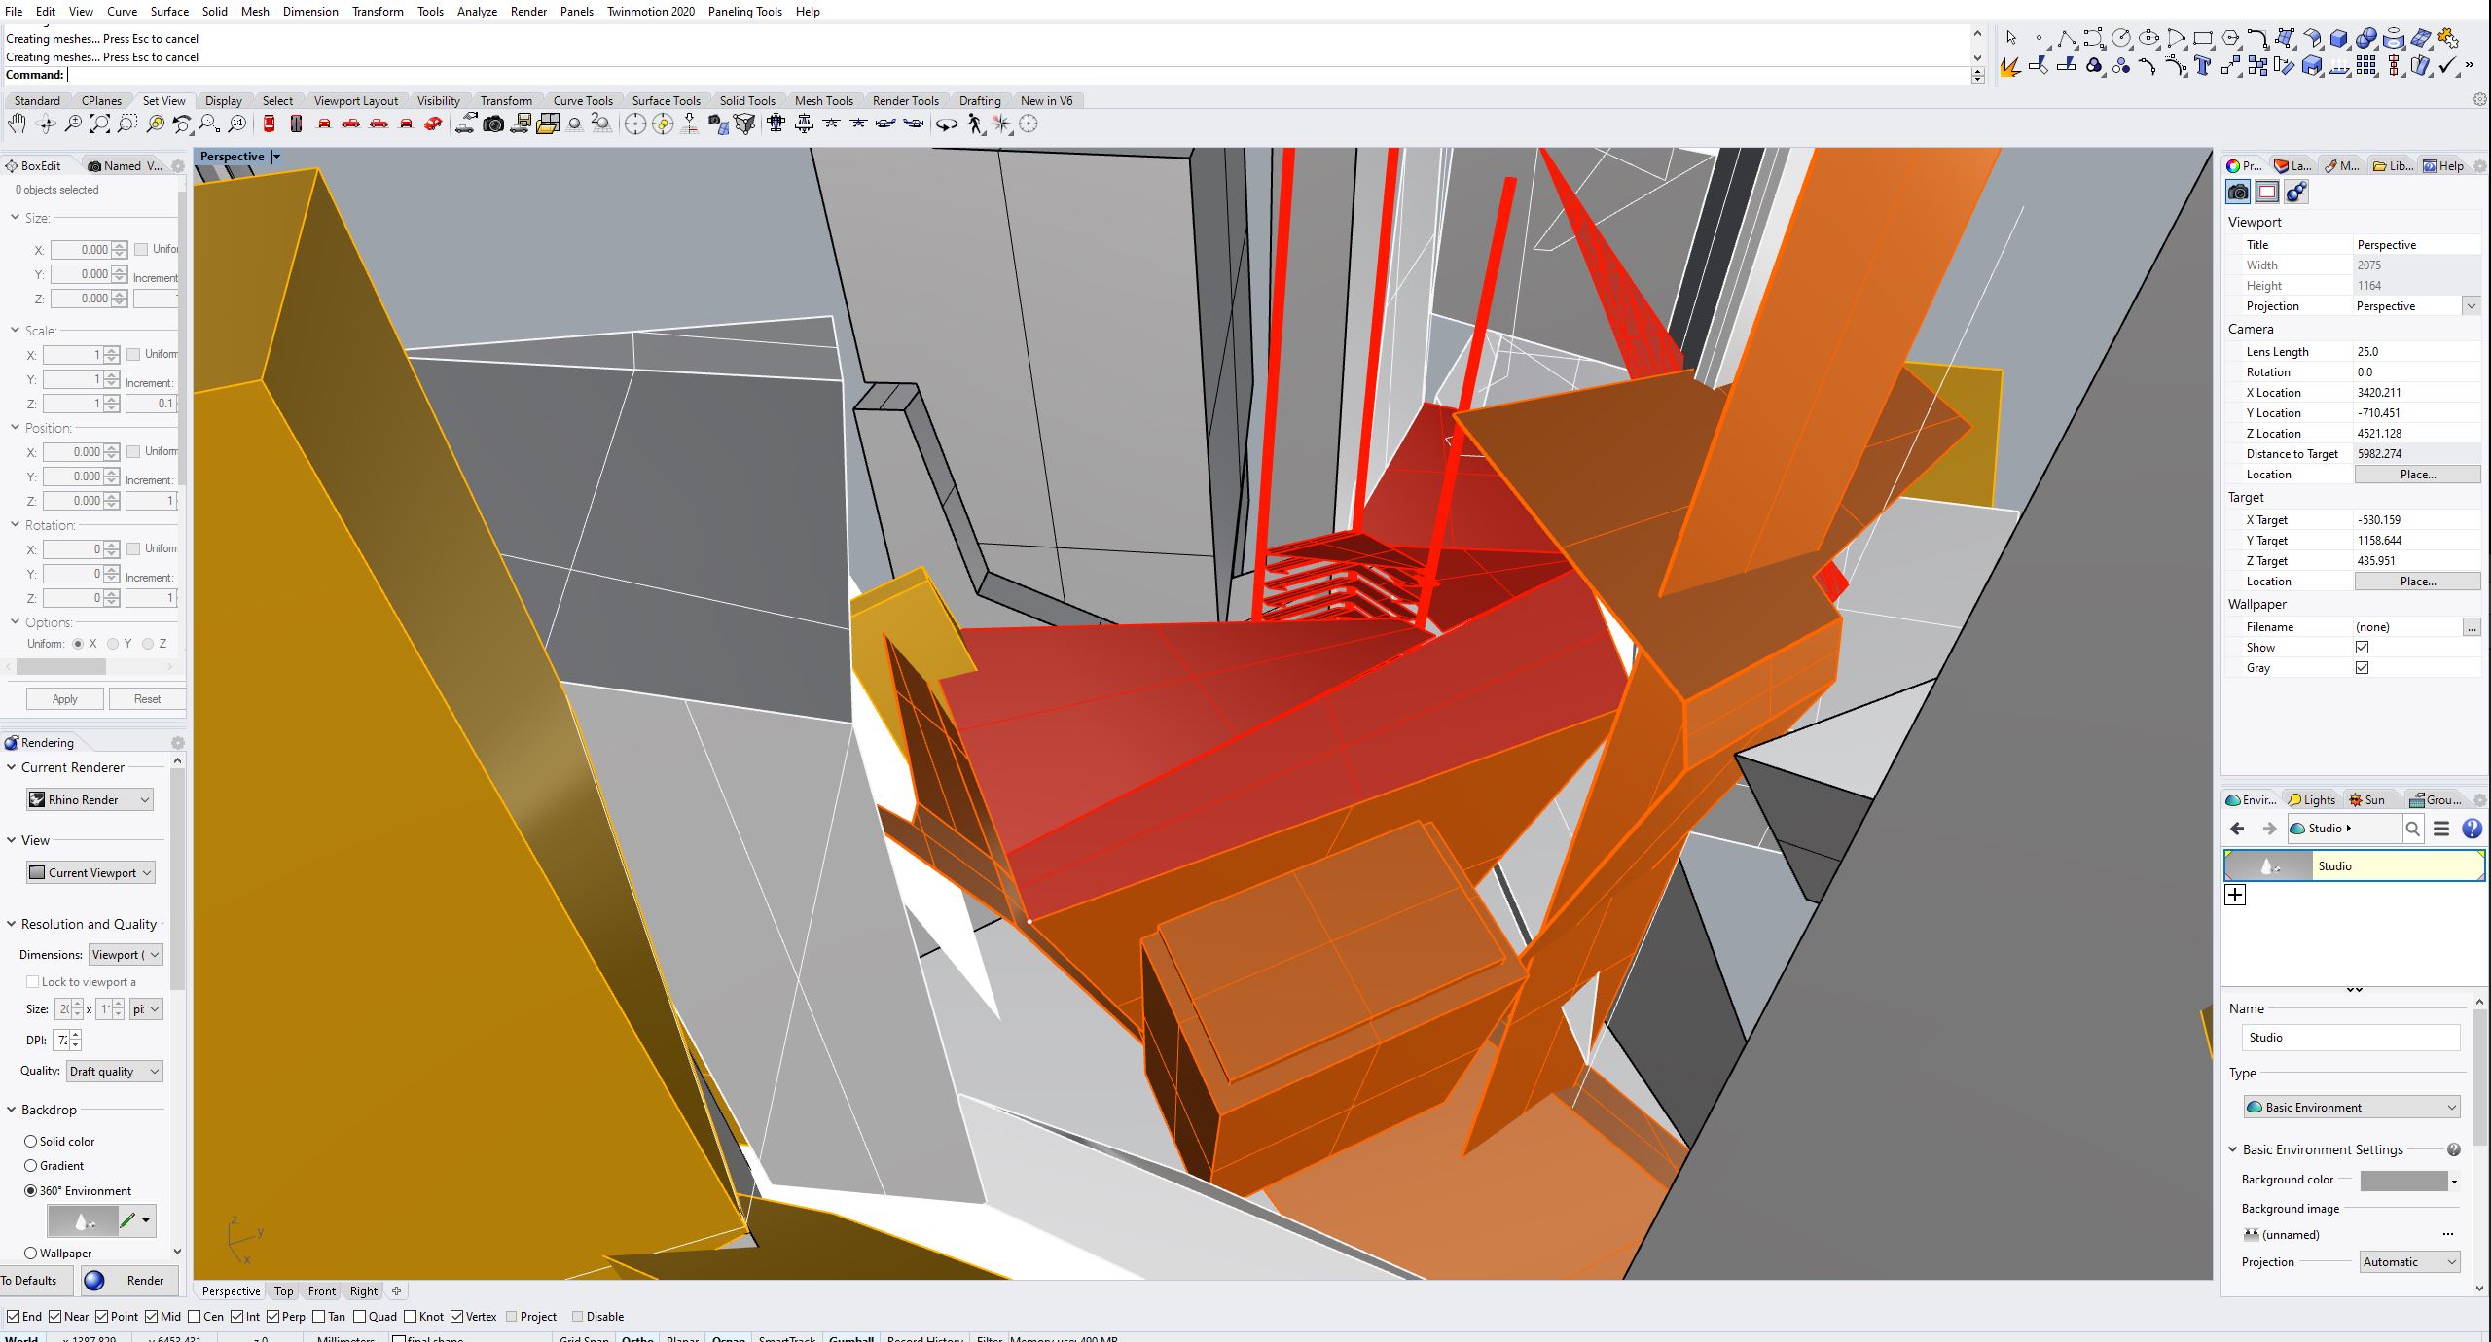Click the Text object T icon
Screen dimensions: 2491x1342
tap(2202, 67)
